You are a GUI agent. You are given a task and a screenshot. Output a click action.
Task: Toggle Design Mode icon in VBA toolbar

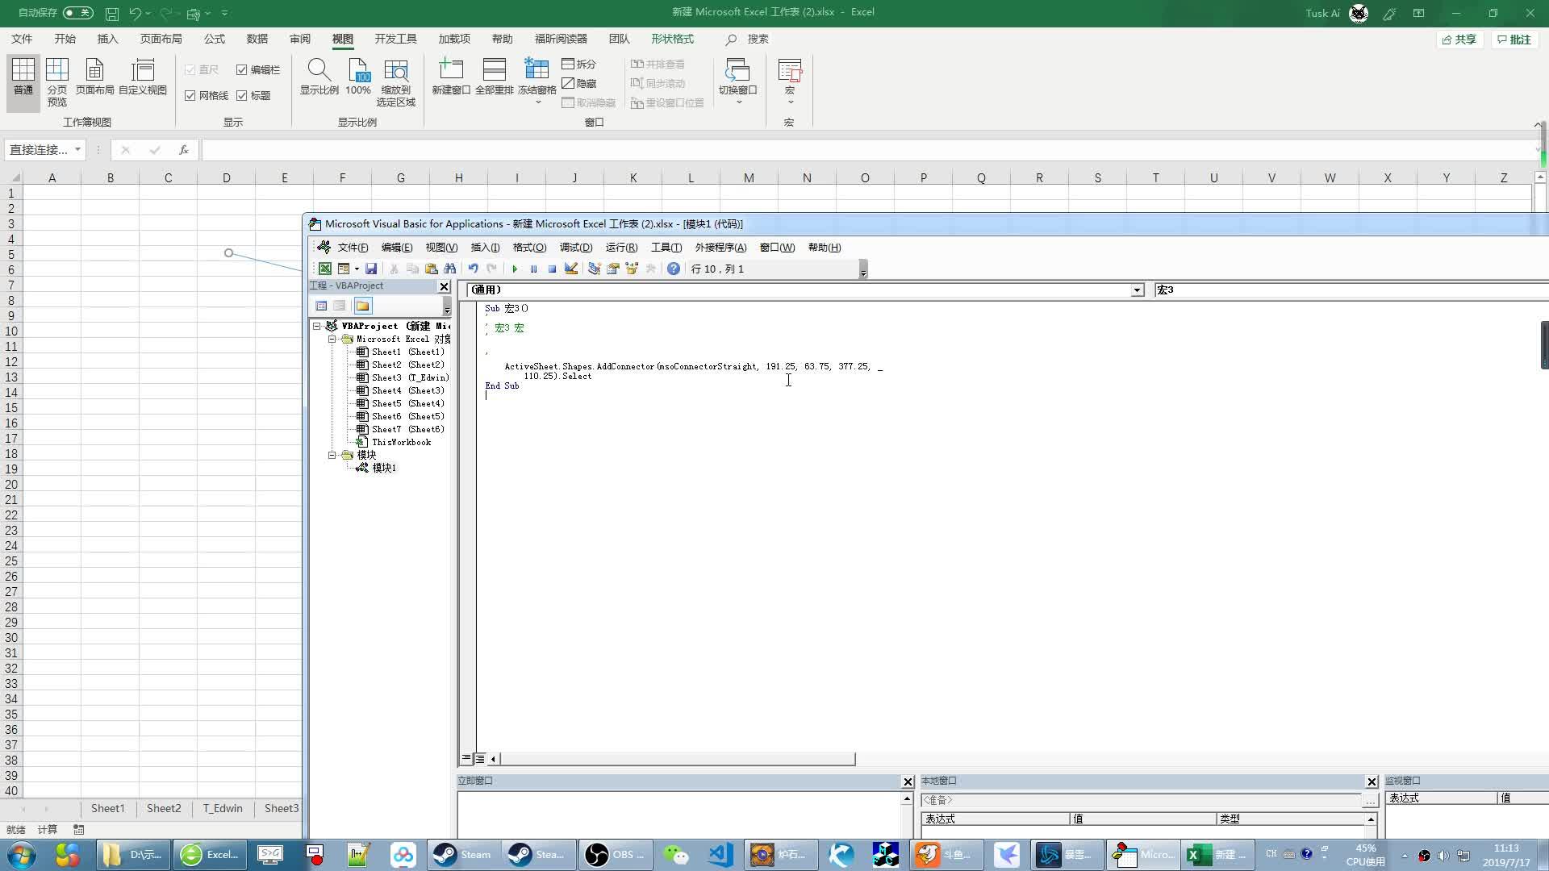(571, 269)
